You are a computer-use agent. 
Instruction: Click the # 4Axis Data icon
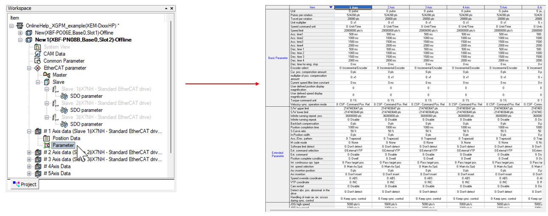coord(37,166)
